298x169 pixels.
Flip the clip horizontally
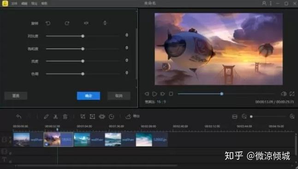86,23
